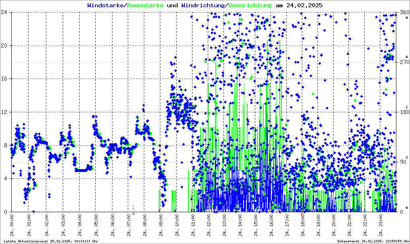Click the red sunset marker 'U' near 18:00

302,214
